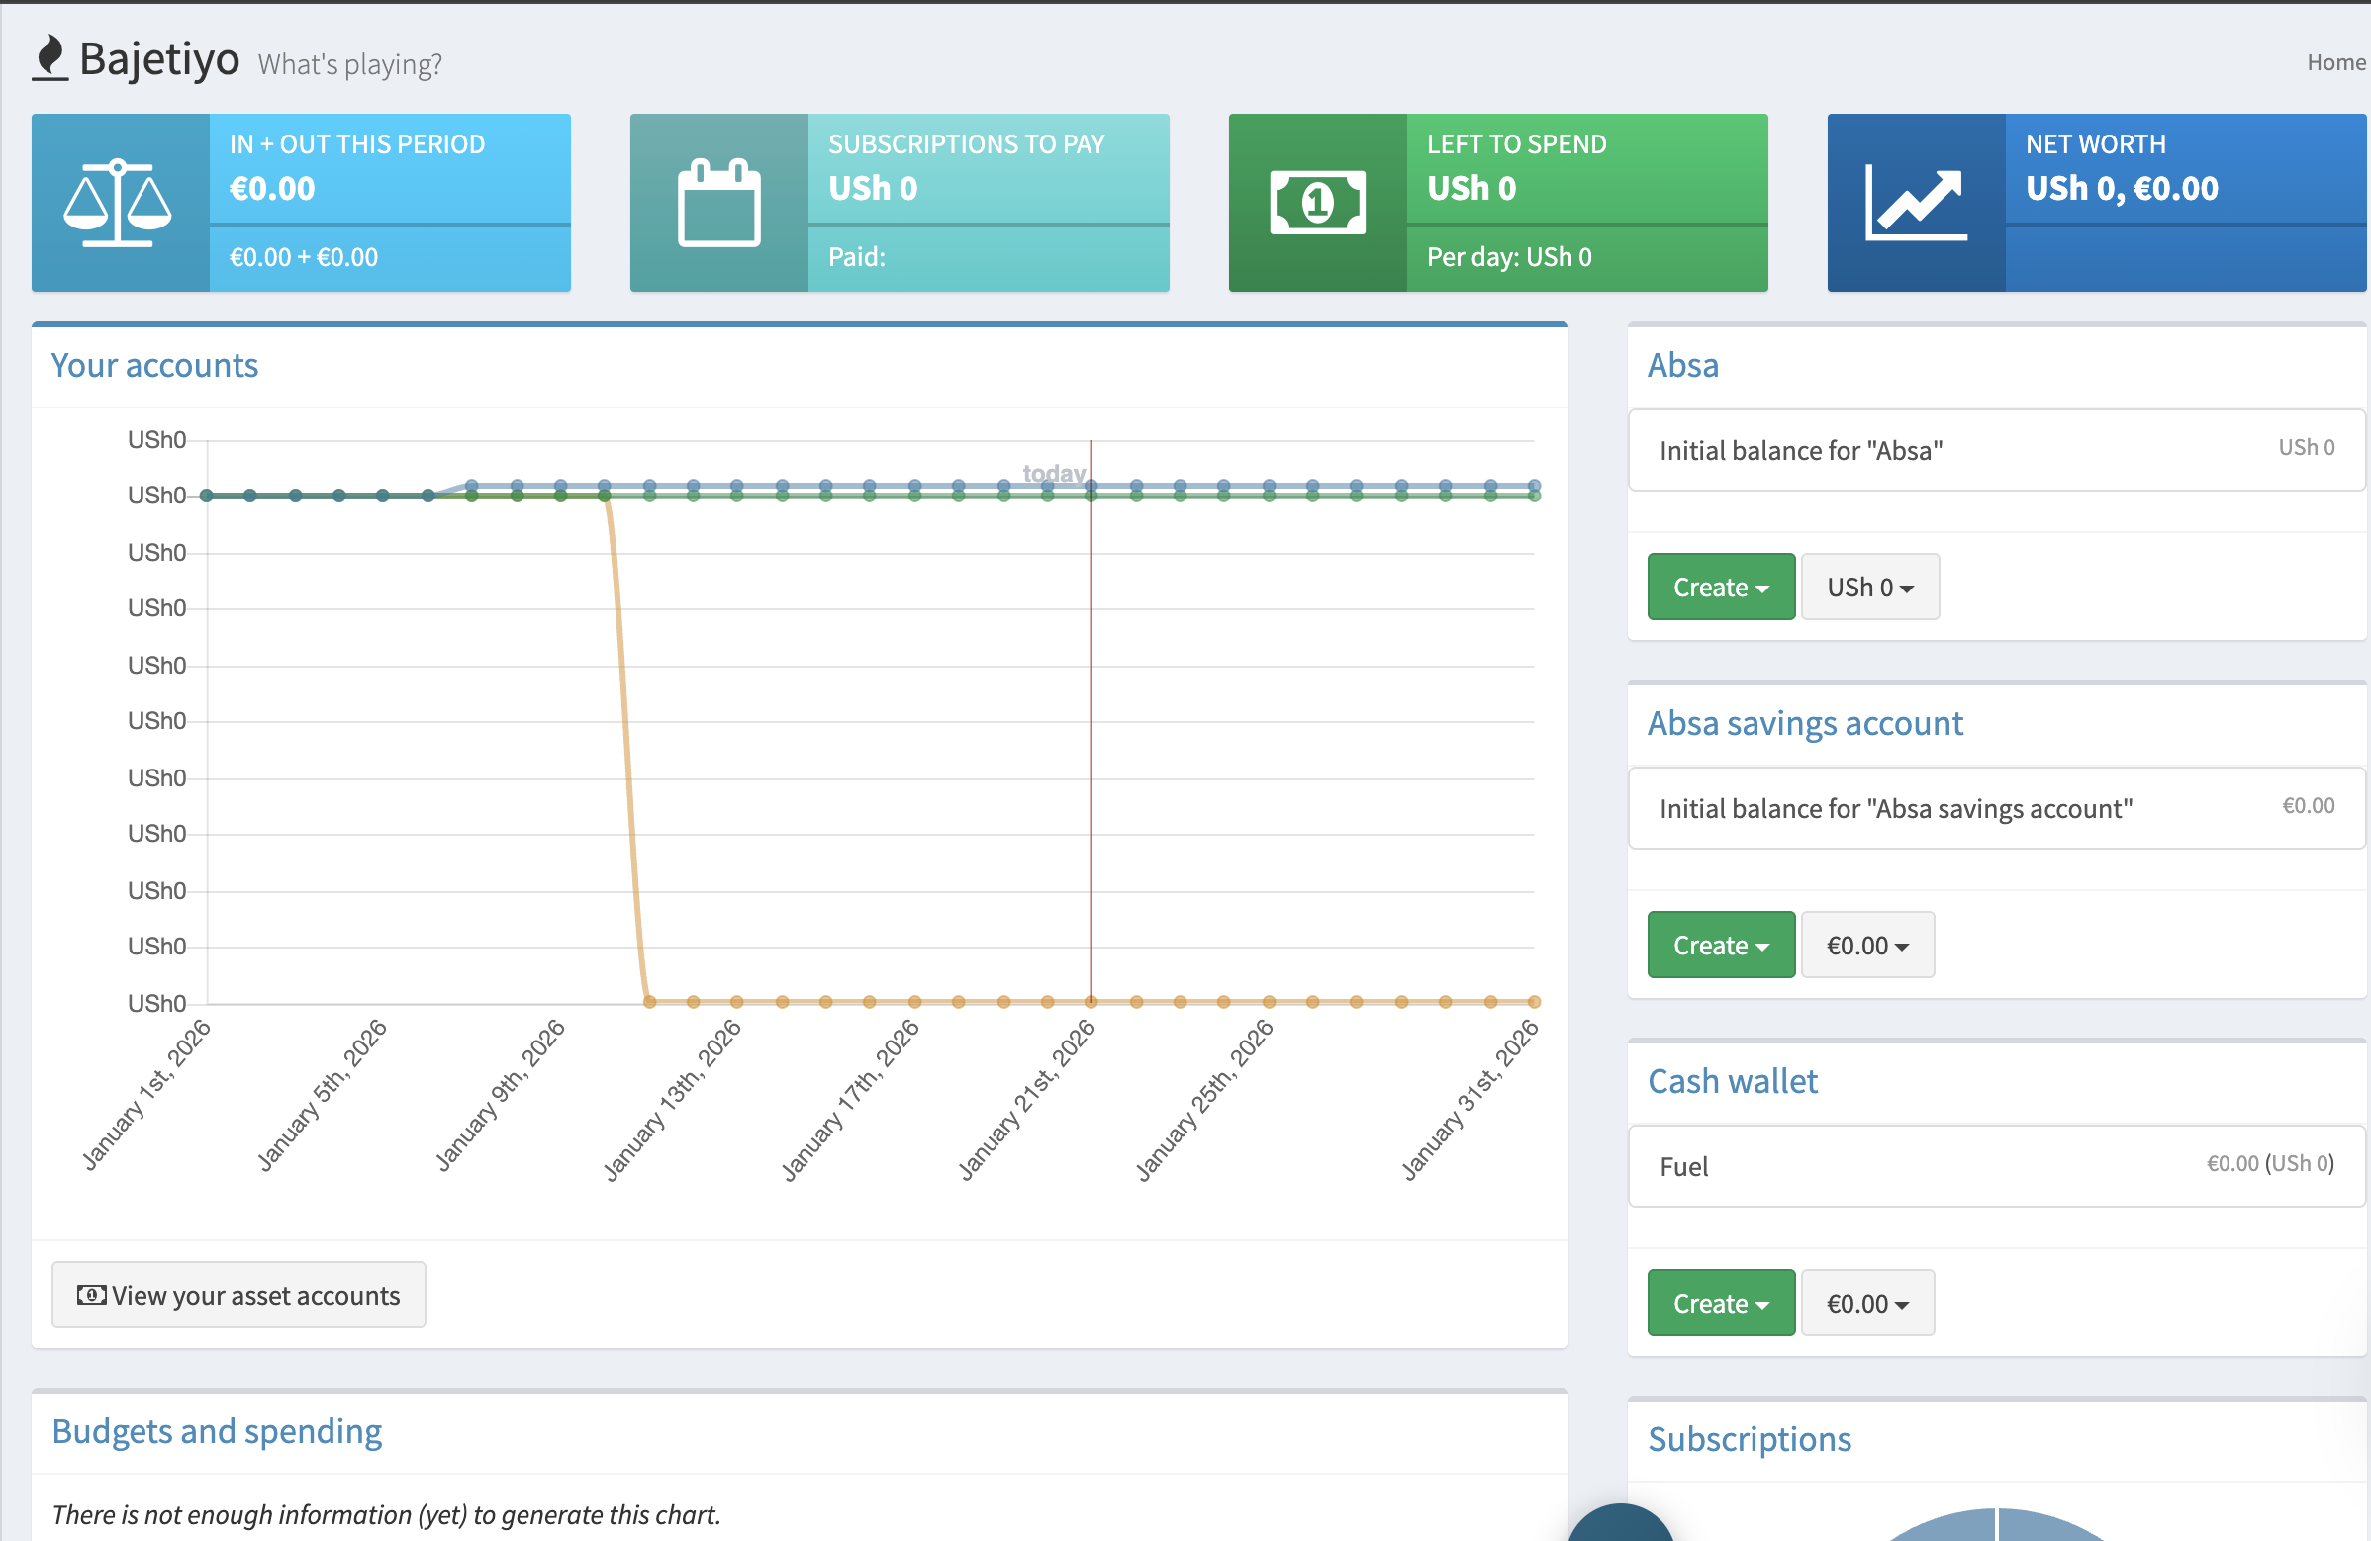Open the Create dropdown under Absa
The height and width of the screenshot is (1541, 2371).
tap(1720, 587)
